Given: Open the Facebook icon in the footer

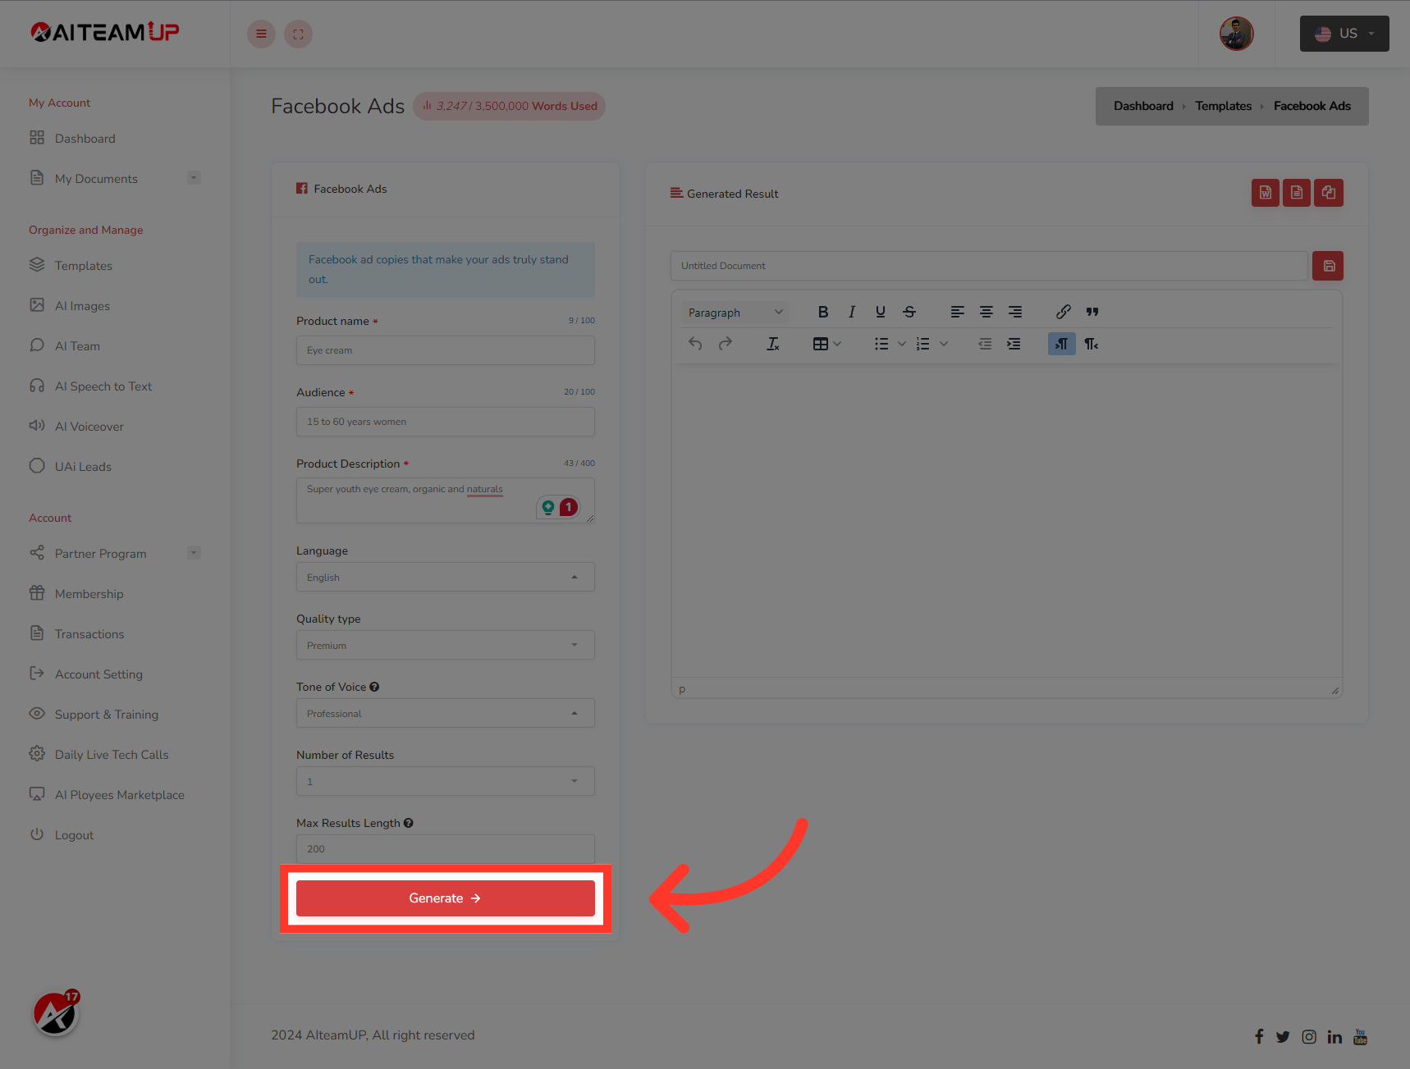Looking at the screenshot, I should 1259,1036.
